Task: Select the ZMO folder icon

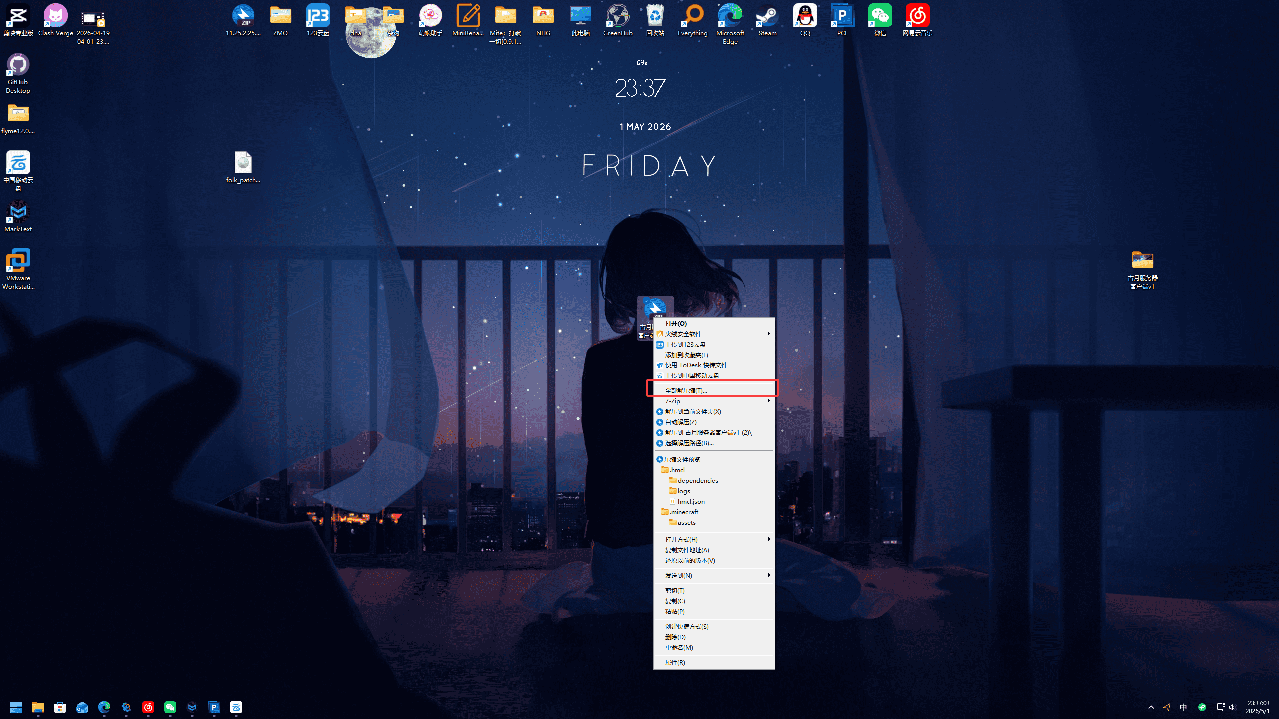Action: point(280,20)
